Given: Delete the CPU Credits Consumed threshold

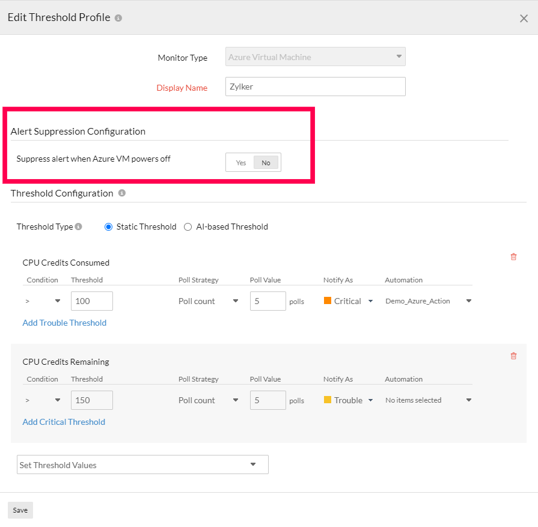Looking at the screenshot, I should coord(513,257).
